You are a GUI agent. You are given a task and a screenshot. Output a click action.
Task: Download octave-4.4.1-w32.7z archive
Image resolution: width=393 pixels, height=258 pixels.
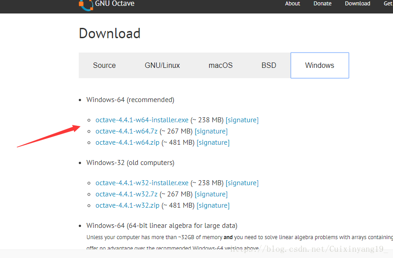(x=126, y=194)
